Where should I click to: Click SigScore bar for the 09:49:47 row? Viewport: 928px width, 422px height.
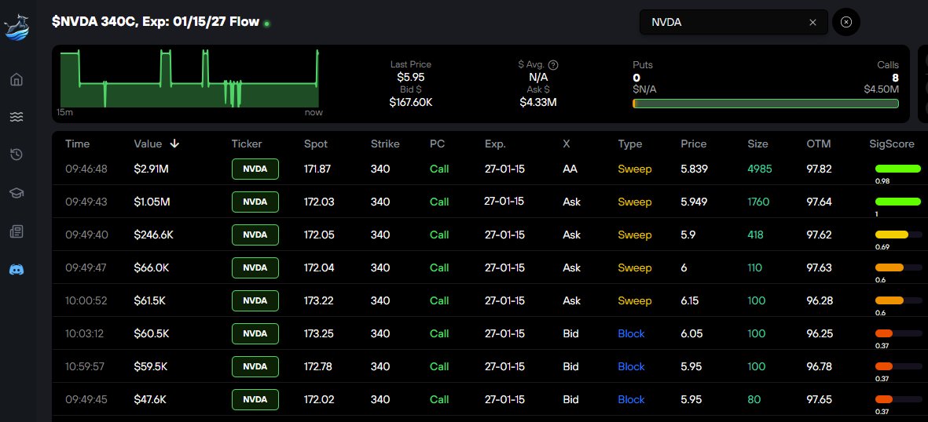898,267
